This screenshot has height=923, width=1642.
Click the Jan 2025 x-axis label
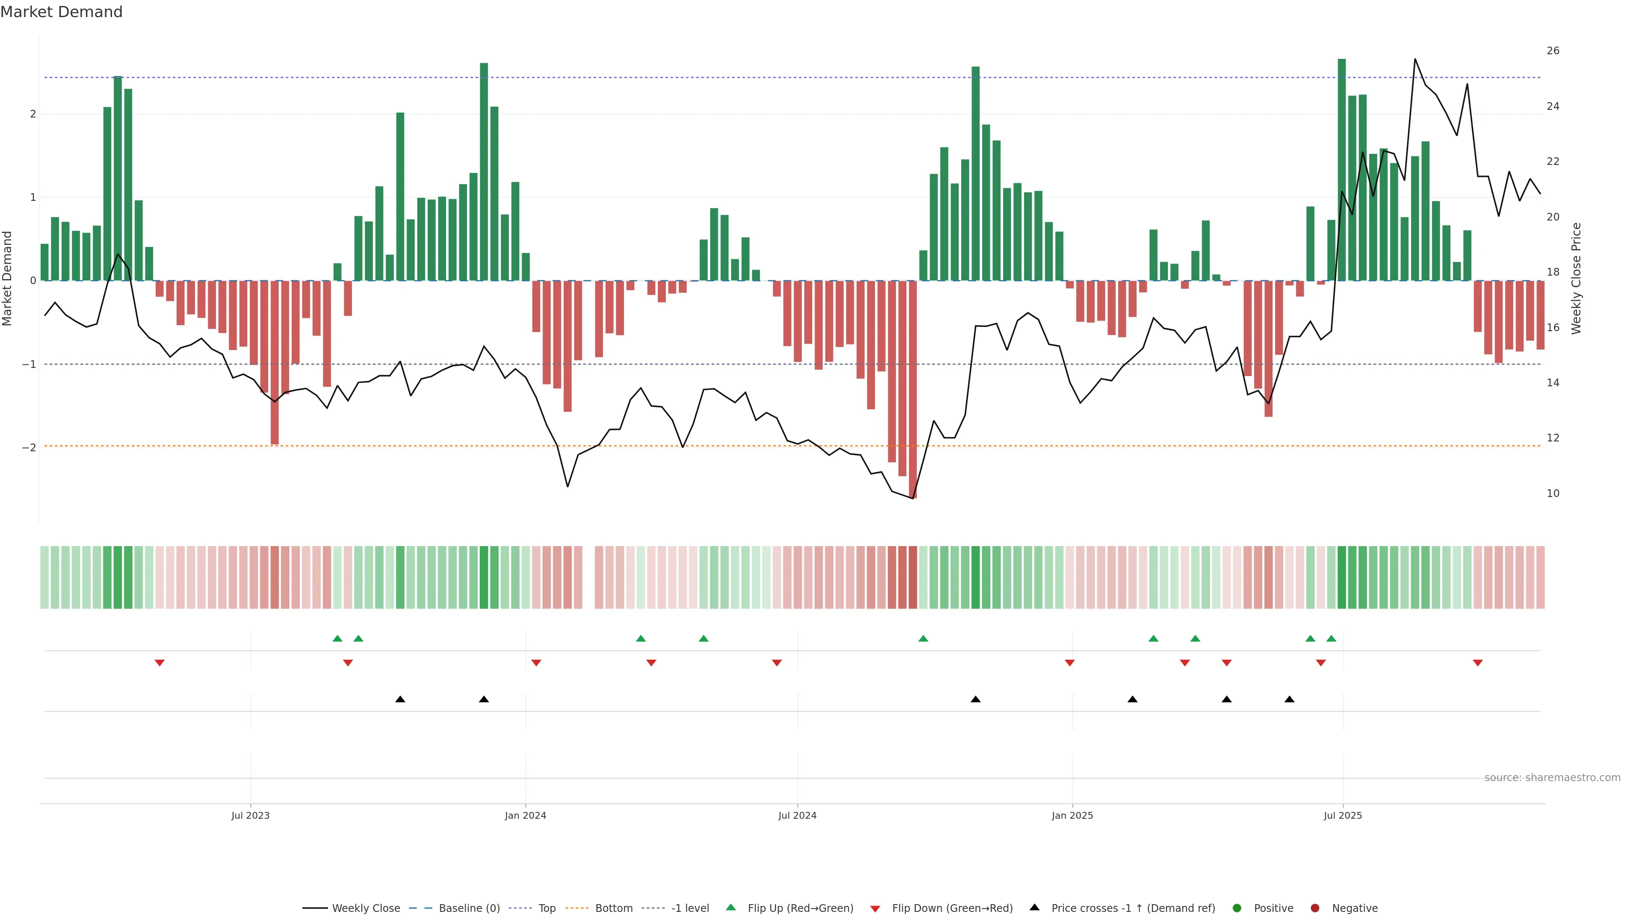click(1072, 815)
